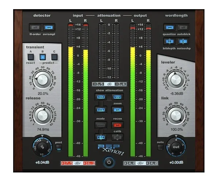Click the leveler knob
Screen dimensions: 218x182
point(176,80)
